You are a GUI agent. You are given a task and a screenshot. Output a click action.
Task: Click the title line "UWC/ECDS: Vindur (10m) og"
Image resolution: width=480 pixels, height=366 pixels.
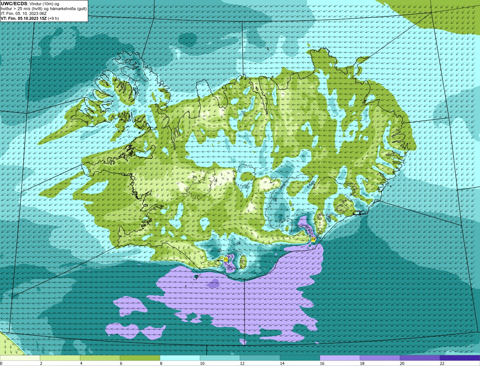[x=30, y=4]
